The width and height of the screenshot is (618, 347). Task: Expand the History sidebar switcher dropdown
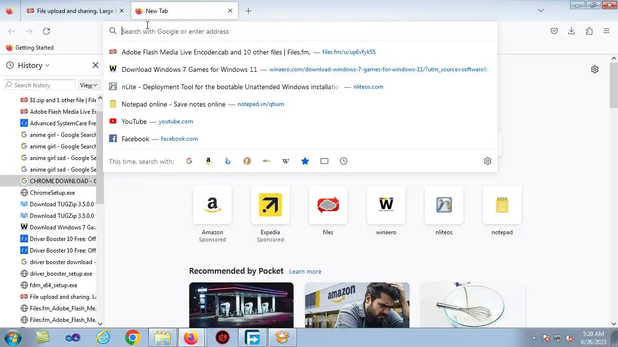coord(34,65)
